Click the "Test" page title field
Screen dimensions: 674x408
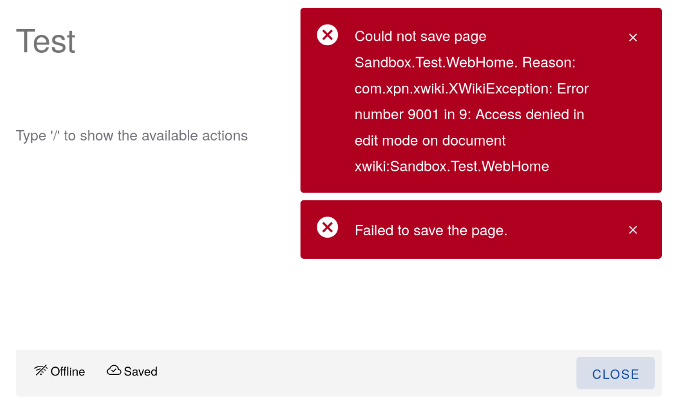(46, 42)
